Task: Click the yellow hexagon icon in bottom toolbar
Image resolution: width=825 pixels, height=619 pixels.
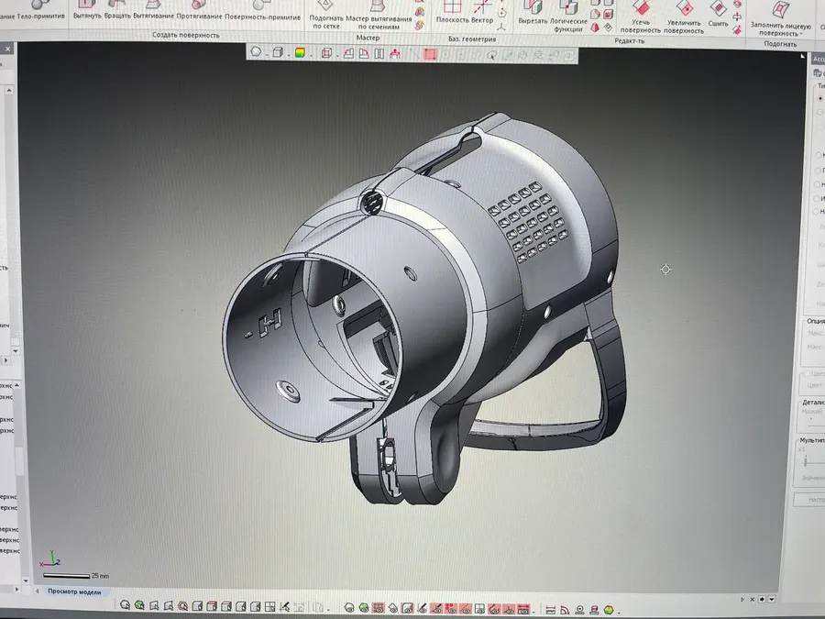Action: pyautogui.click(x=609, y=610)
